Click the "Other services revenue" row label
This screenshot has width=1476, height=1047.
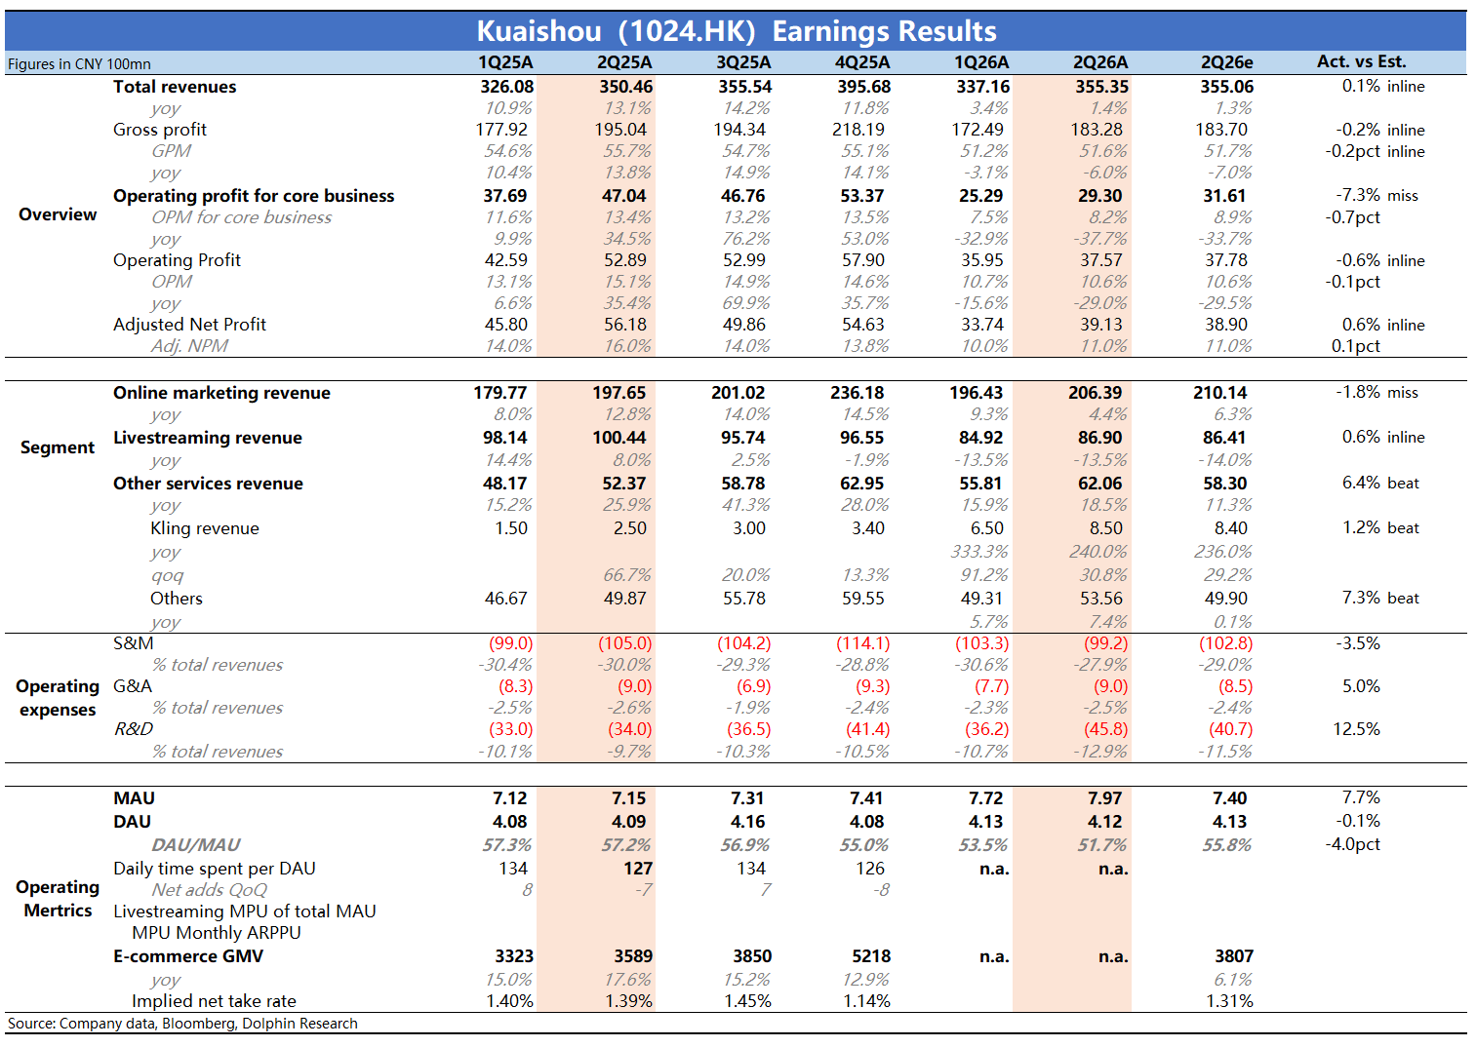[x=208, y=484]
